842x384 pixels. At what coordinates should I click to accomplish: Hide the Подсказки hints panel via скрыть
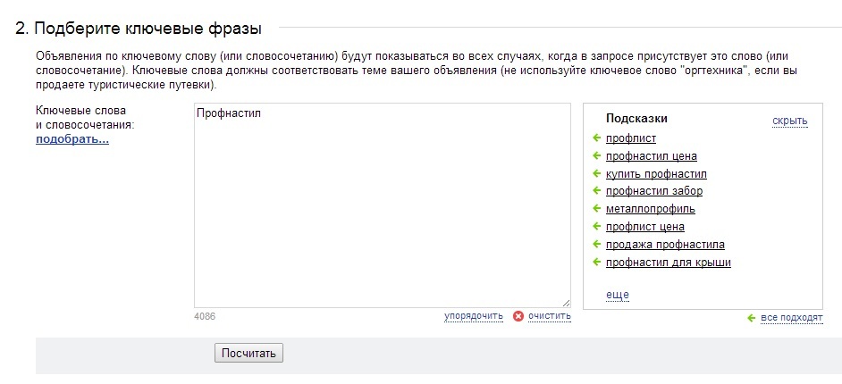[x=790, y=121]
